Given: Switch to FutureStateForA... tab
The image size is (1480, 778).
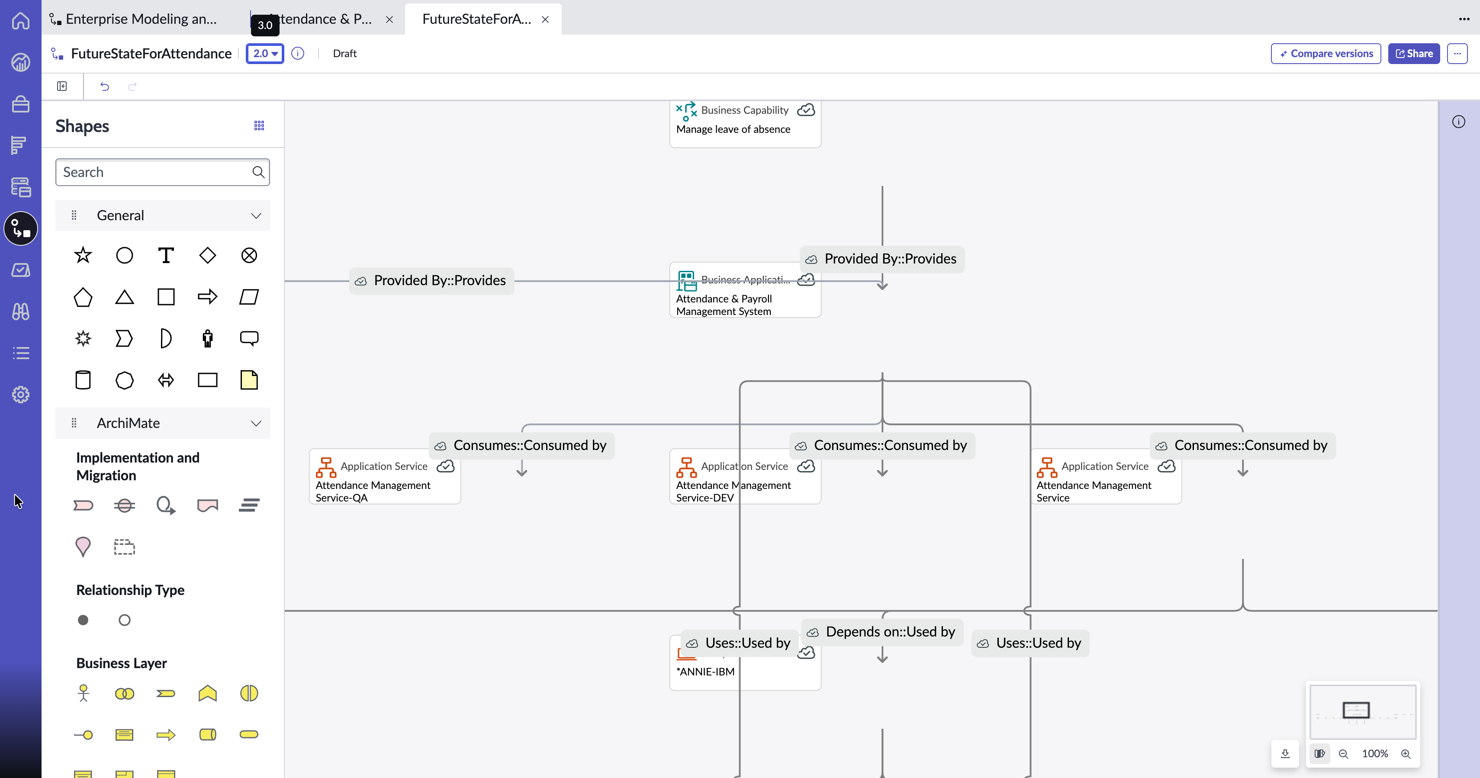Looking at the screenshot, I should (x=476, y=19).
